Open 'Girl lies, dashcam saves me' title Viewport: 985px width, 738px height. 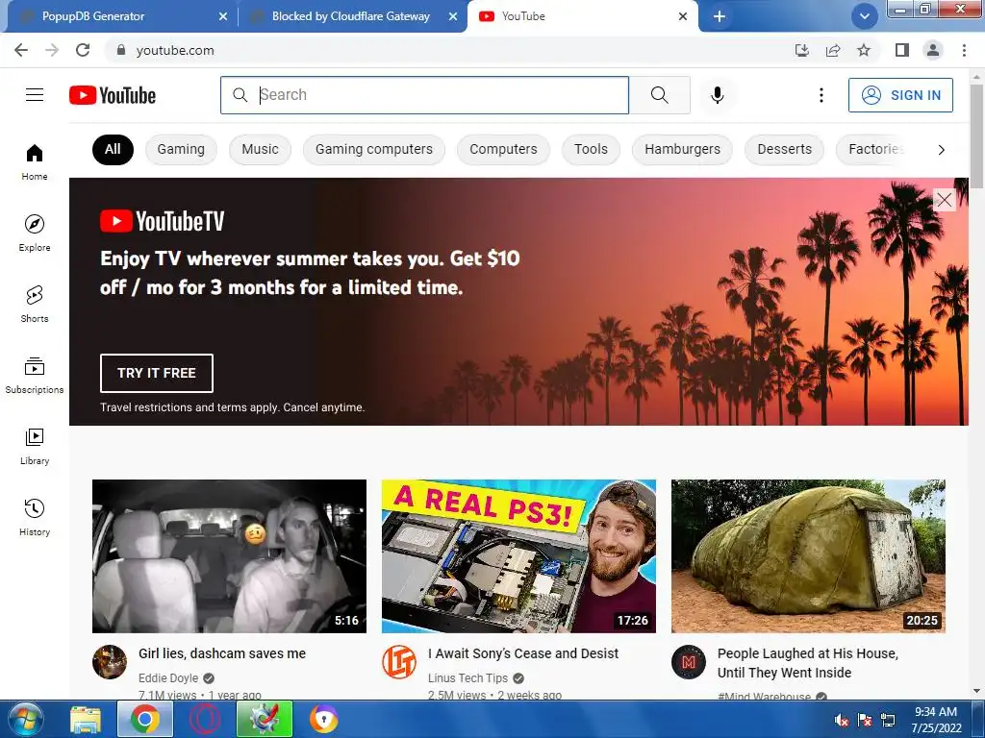coord(222,653)
